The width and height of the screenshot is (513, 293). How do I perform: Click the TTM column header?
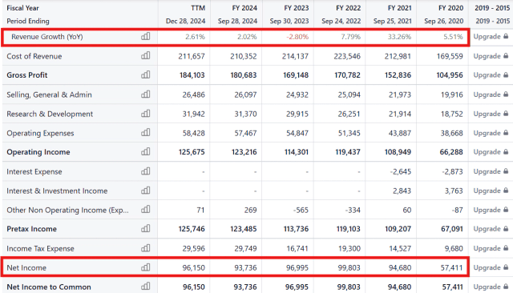coord(198,8)
